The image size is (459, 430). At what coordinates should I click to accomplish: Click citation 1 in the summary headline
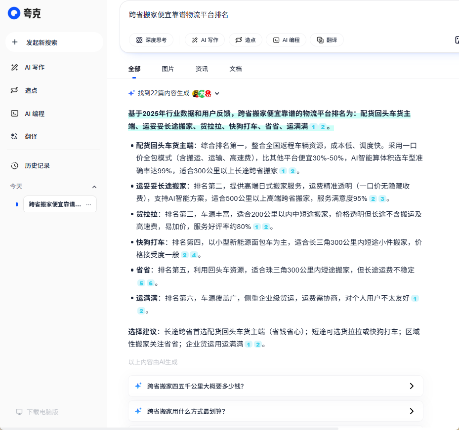313,127
